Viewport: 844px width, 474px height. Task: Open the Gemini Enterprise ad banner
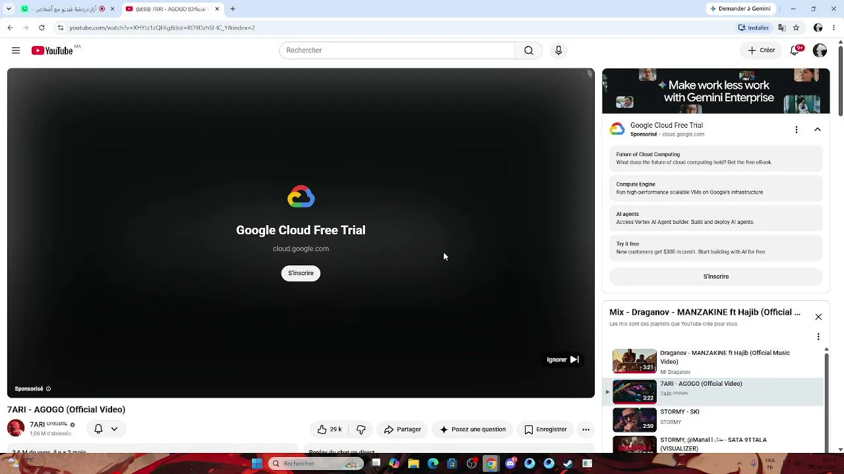pos(716,91)
